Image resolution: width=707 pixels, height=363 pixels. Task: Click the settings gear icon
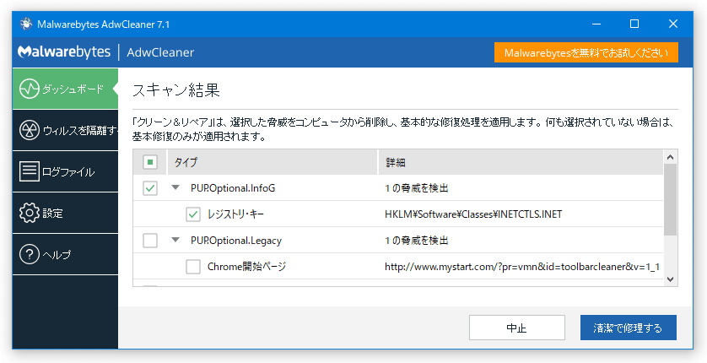pos(30,213)
